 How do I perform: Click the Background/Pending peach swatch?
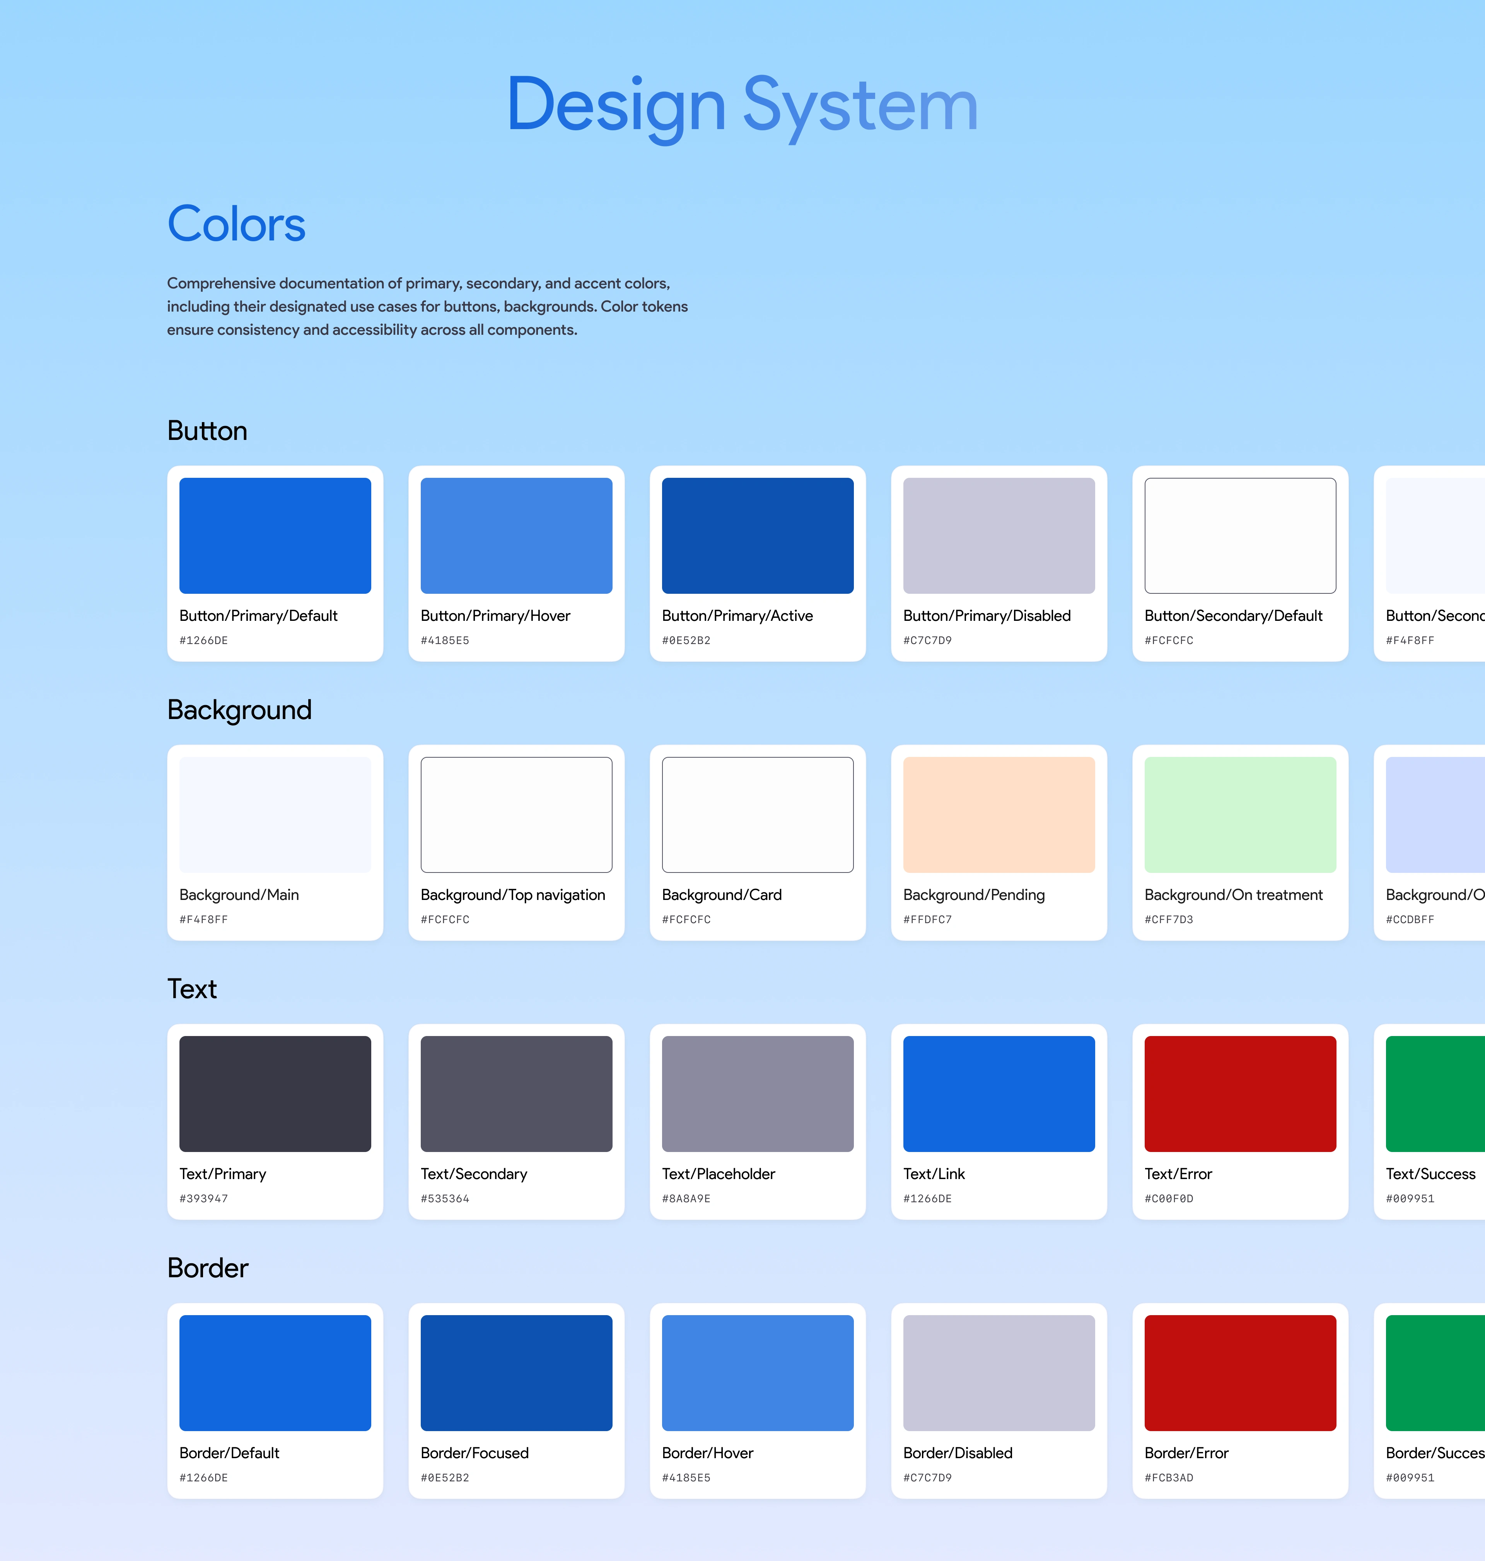pos(999,815)
